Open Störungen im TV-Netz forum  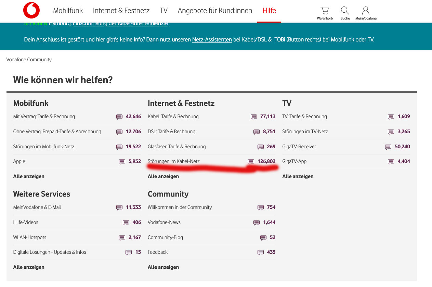pos(305,132)
